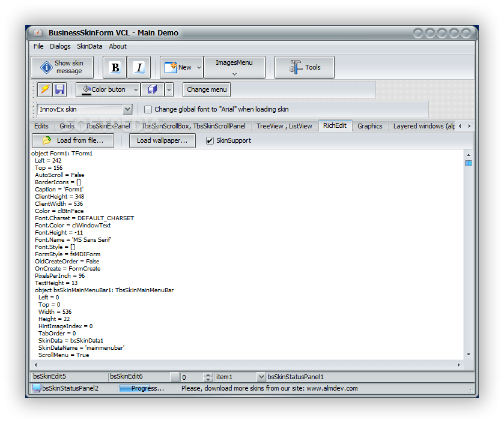Open dropdown arrow next to save-all icon
The height and width of the screenshot is (423, 504).
tap(169, 89)
